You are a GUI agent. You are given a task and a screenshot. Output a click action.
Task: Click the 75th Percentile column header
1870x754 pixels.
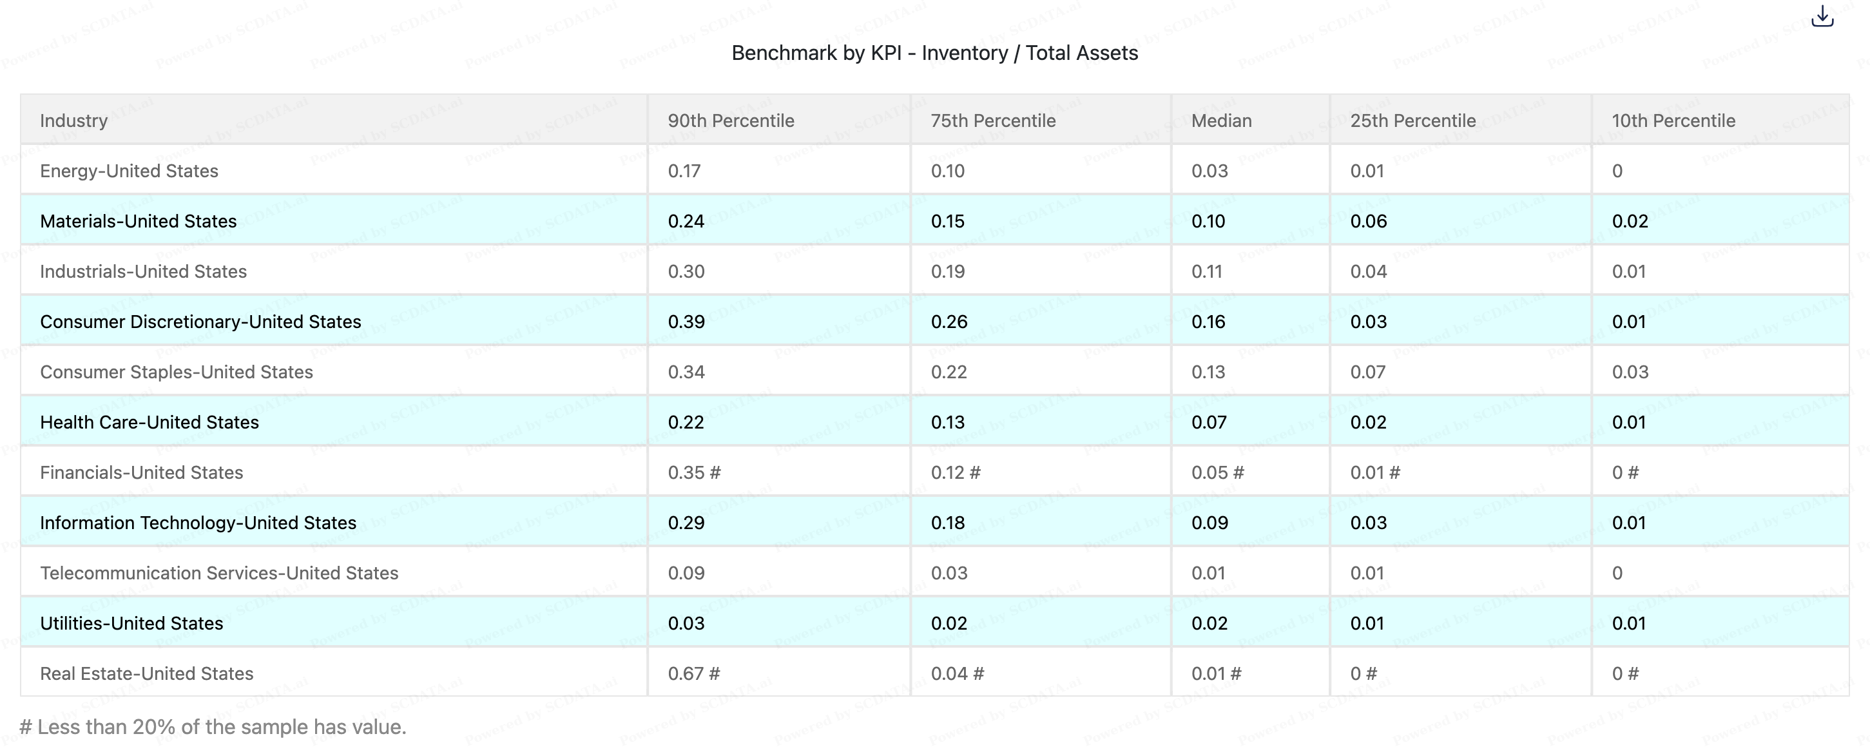click(992, 121)
